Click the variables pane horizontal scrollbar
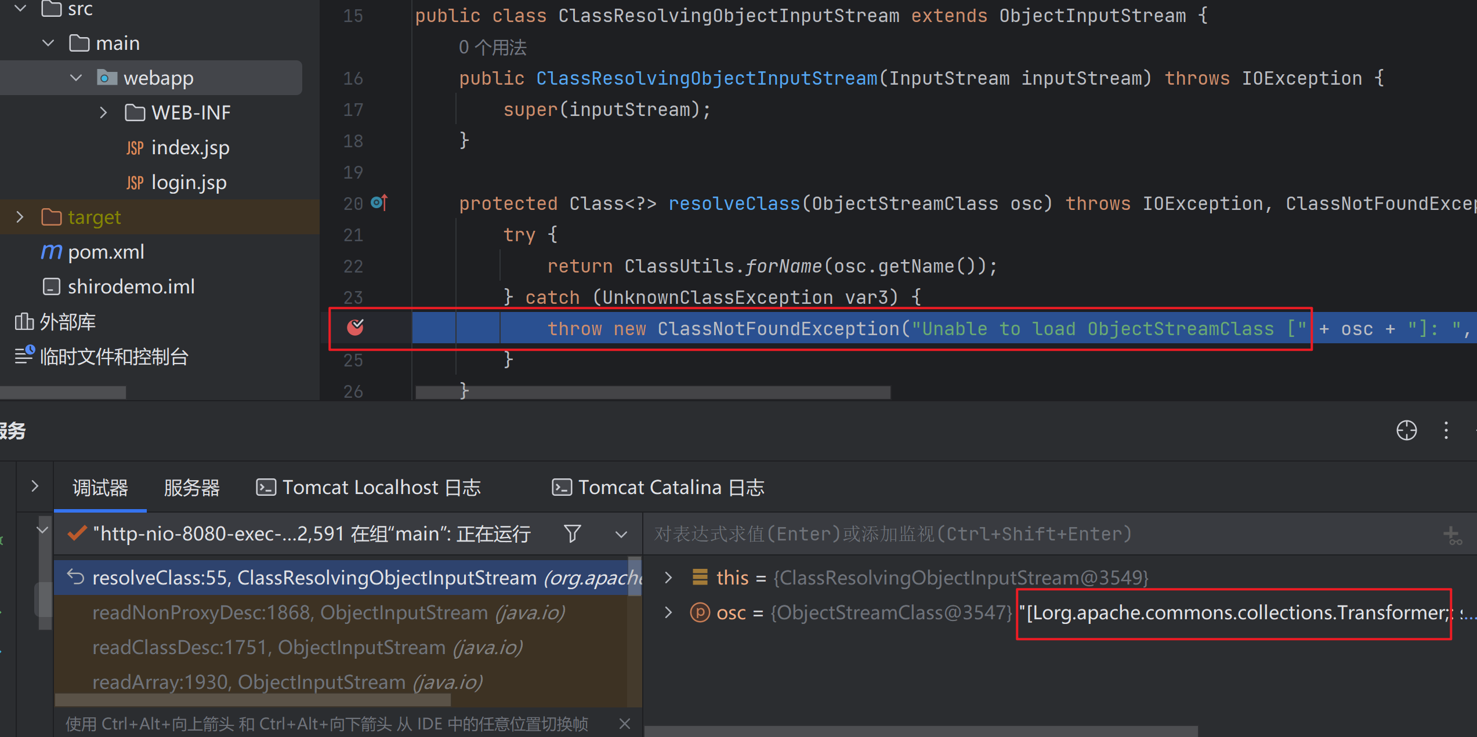Screen dimensions: 1477x737 point(921,731)
